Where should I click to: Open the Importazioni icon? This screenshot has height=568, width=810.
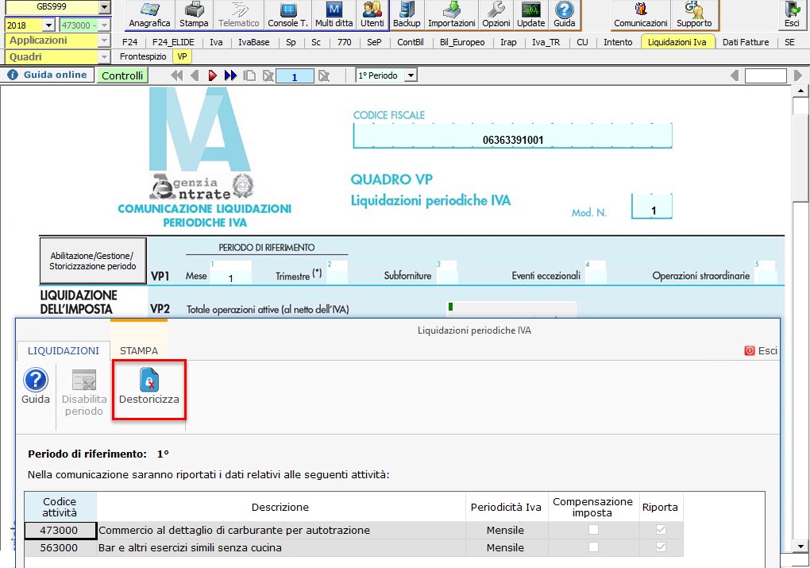(x=452, y=15)
